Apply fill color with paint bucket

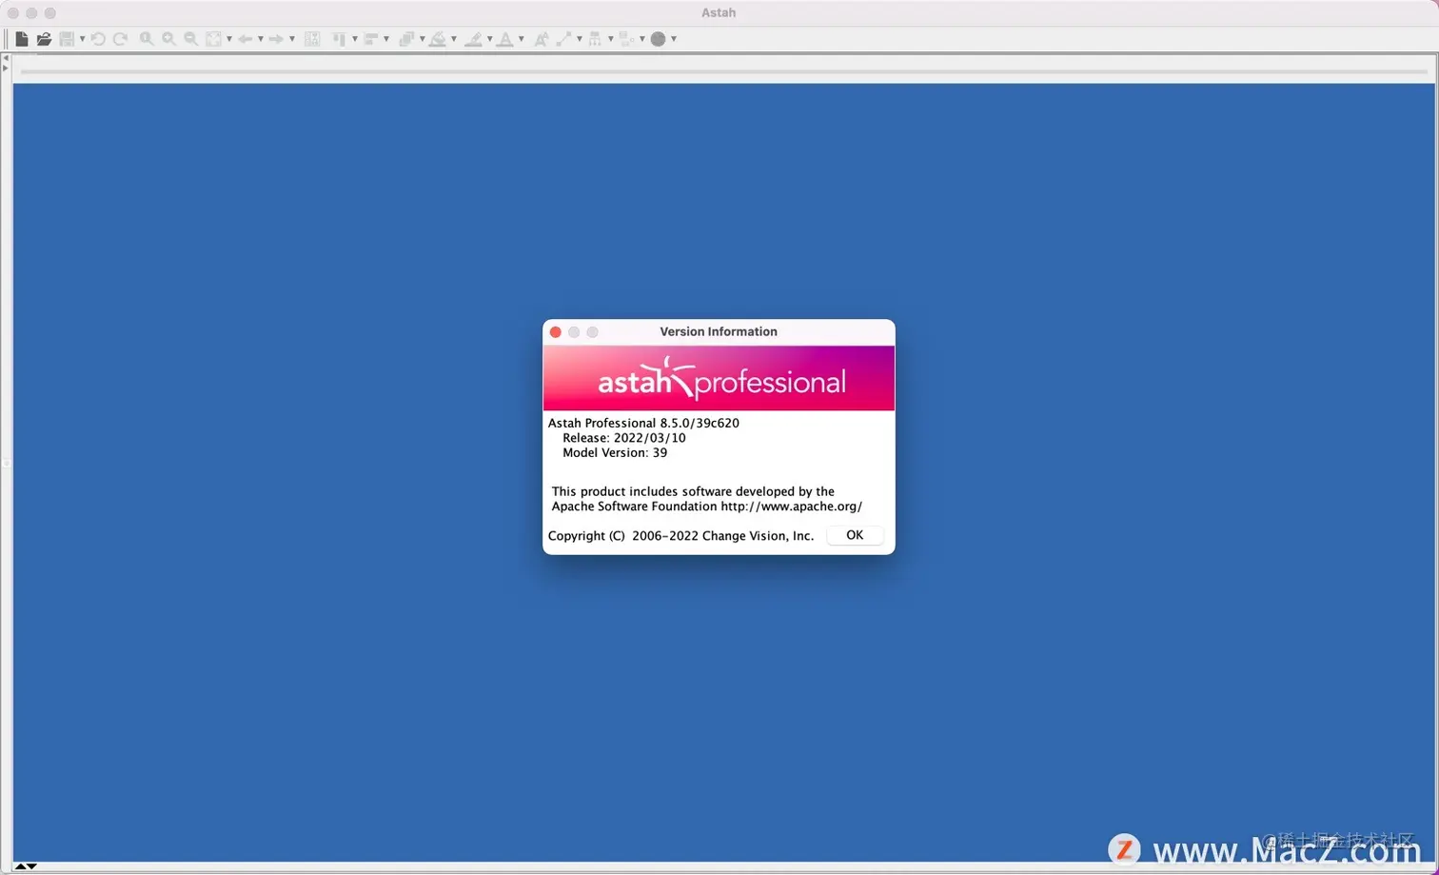tap(438, 39)
